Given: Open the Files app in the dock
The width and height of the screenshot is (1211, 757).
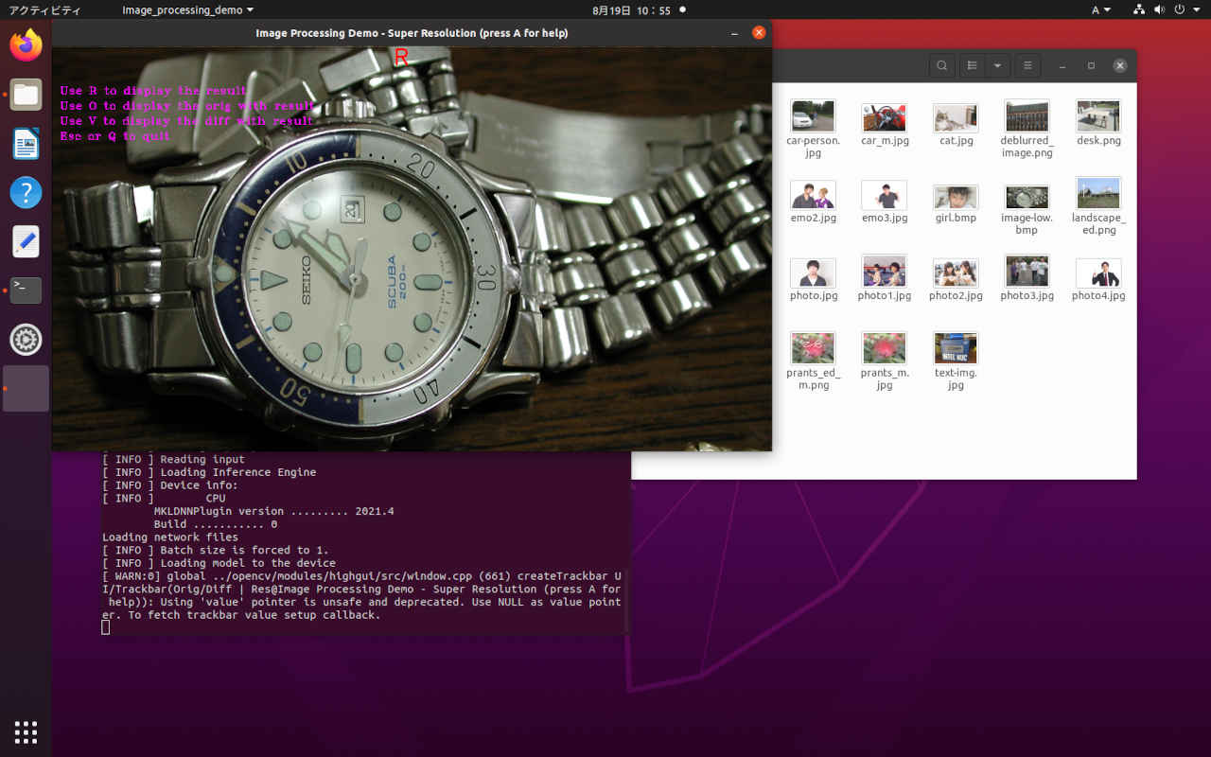Looking at the screenshot, I should pyautogui.click(x=26, y=95).
